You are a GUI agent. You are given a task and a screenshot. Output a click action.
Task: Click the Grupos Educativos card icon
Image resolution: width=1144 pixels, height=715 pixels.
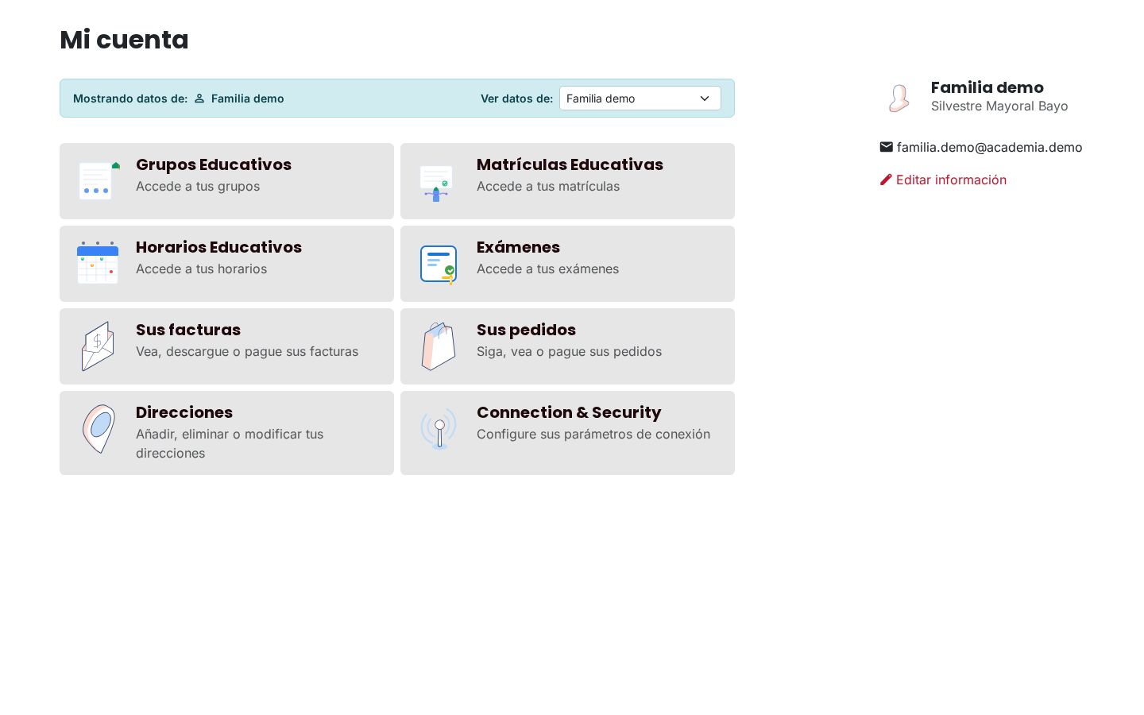click(x=99, y=181)
